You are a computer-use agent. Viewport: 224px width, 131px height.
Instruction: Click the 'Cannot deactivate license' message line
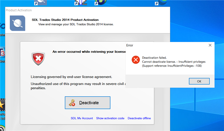174,62
